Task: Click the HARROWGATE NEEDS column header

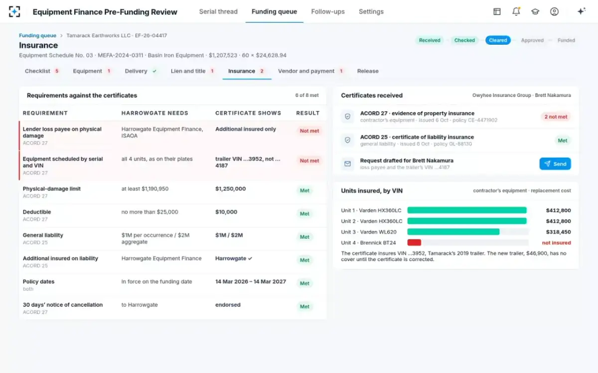Action: coord(155,113)
